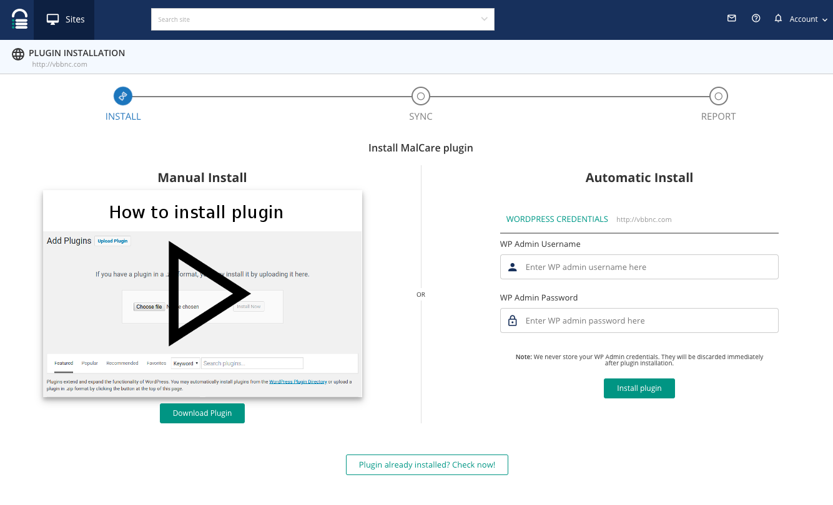Click the lock icon in password field

(513, 320)
